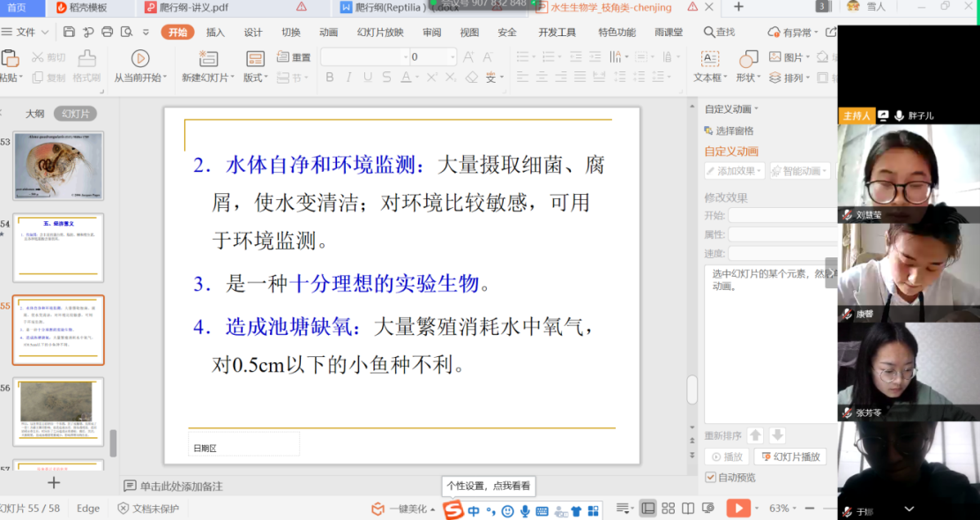
Task: Click the save icon in quick access toolbar
Action: (69, 32)
